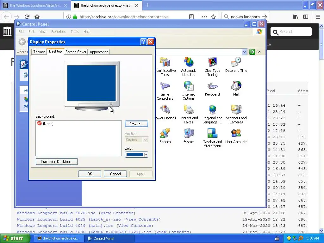Open the File menu in Control Panel
Image resolution: width=324 pixels, height=243 pixels.
point(21,32)
